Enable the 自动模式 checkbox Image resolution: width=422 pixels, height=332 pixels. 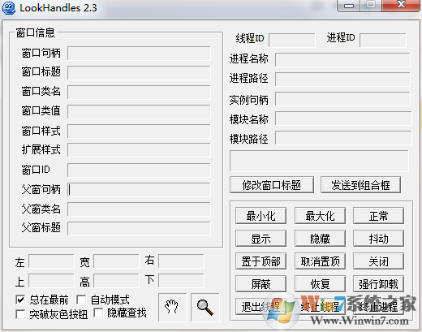click(x=81, y=300)
